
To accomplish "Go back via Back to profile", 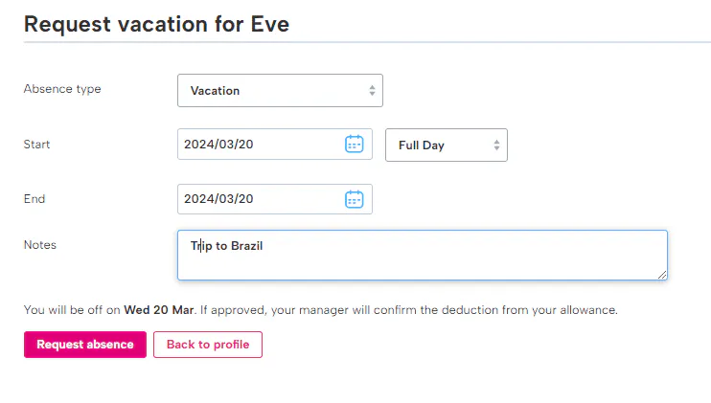I will (208, 345).
